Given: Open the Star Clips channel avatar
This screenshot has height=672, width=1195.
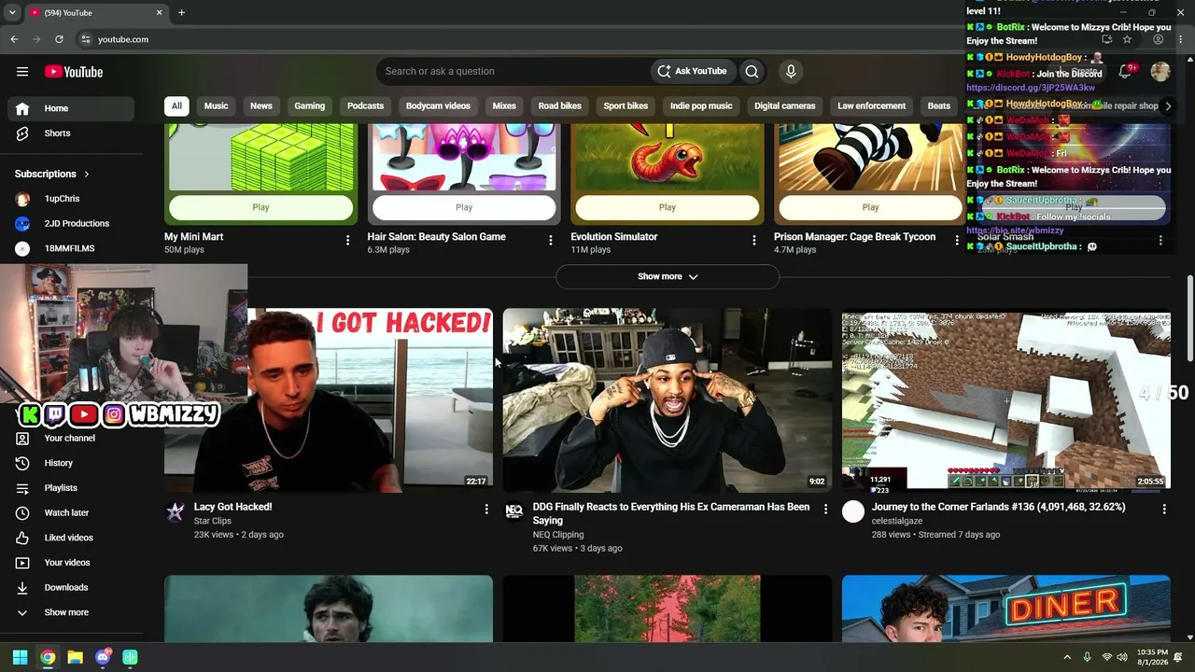Looking at the screenshot, I should 175,511.
